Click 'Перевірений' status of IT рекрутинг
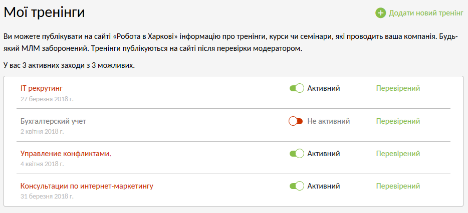Image resolution: width=468 pixels, height=213 pixels. click(398, 88)
